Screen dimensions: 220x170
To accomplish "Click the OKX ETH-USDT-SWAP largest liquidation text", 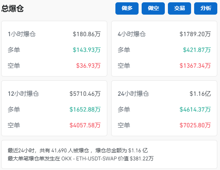I will (81, 158).
